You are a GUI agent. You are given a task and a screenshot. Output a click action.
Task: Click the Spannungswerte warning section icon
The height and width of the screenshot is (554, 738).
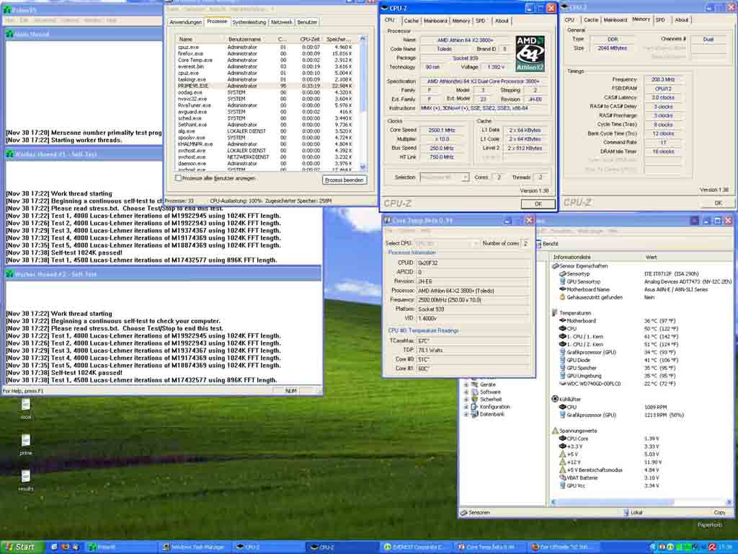click(x=554, y=431)
